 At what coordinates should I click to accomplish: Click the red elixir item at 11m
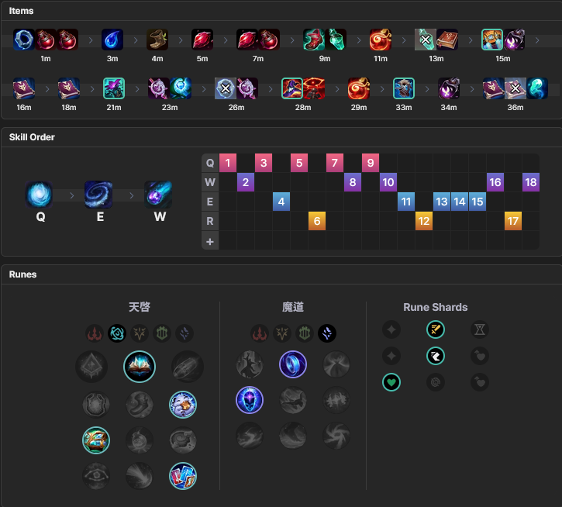[x=381, y=40]
